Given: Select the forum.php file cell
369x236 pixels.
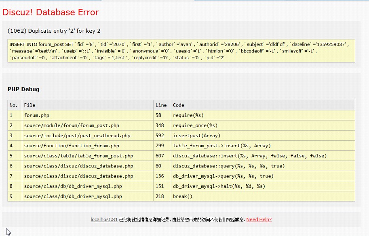Looking at the screenshot, I should tap(88, 115).
